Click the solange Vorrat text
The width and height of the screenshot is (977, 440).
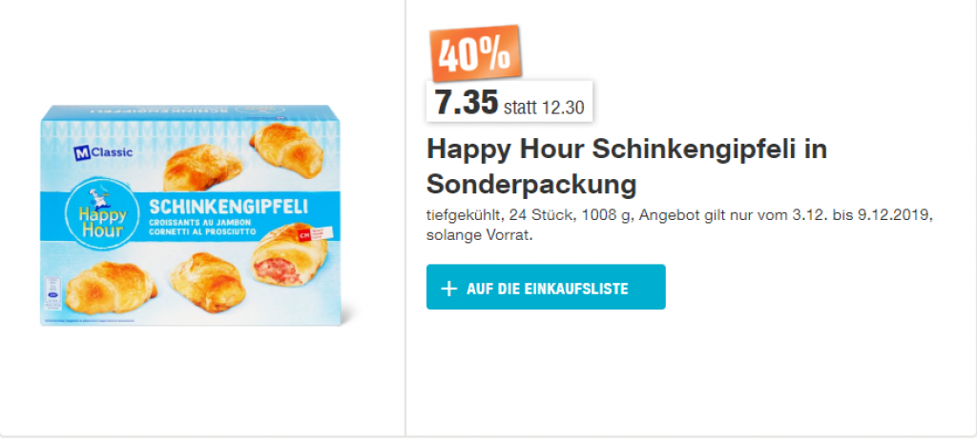coord(478,235)
